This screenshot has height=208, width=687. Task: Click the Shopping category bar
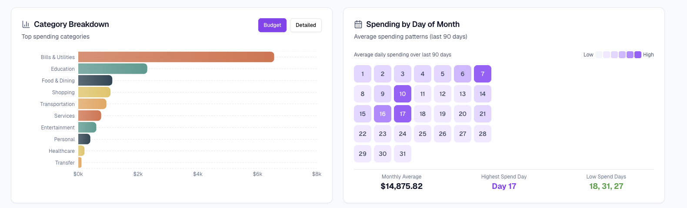pos(94,92)
